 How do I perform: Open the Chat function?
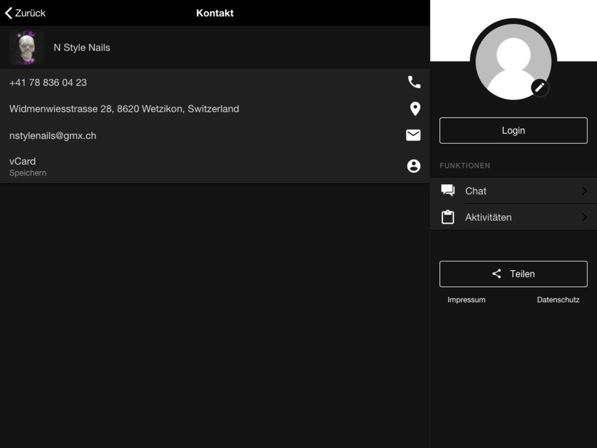click(x=513, y=191)
